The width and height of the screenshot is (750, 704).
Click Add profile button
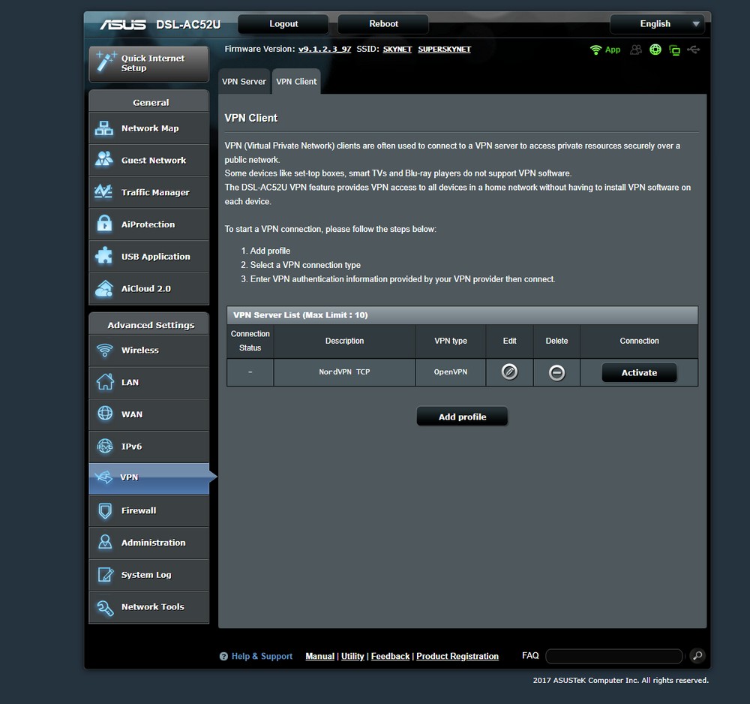(462, 417)
